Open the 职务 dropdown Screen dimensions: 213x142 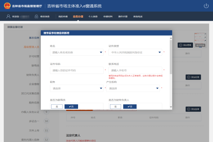click(77, 89)
